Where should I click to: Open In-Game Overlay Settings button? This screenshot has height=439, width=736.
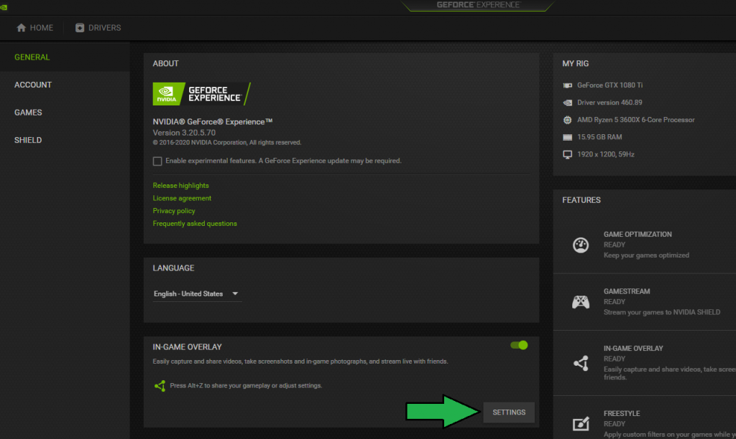[509, 412]
